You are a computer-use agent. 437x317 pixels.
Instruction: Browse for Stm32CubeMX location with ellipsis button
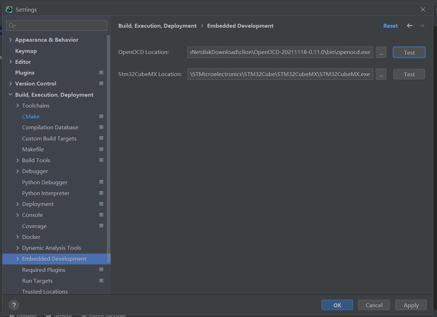point(381,74)
